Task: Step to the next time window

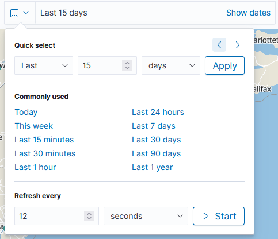Action: (238, 45)
